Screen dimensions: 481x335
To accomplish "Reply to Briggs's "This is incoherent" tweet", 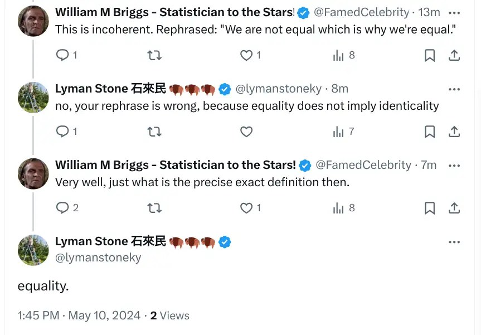I will click(63, 55).
